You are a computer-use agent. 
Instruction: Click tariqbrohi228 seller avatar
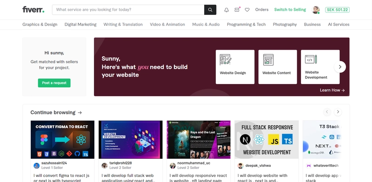click(105, 166)
